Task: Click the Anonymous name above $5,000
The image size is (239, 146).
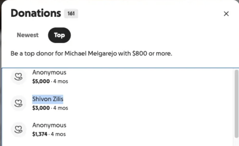Action: tap(49, 73)
